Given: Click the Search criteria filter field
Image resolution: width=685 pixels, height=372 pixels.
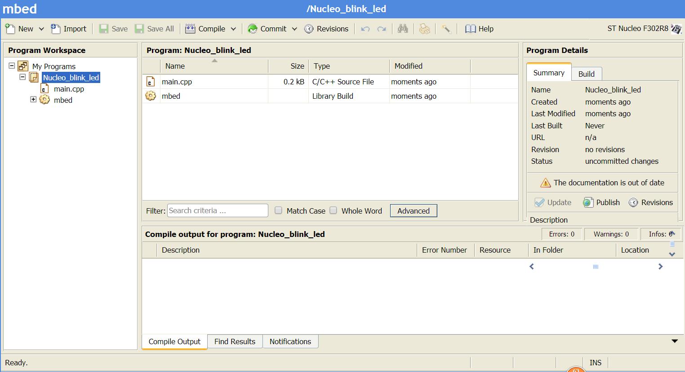Looking at the screenshot, I should pos(218,210).
